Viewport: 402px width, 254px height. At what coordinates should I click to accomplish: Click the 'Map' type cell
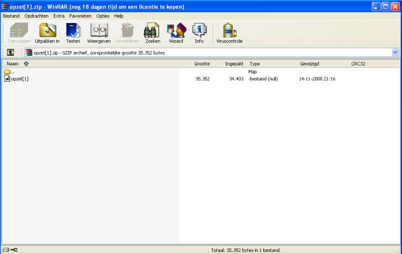click(253, 72)
